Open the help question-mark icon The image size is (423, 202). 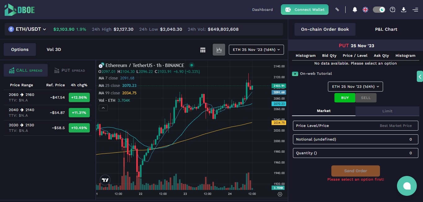pyautogui.click(x=392, y=10)
